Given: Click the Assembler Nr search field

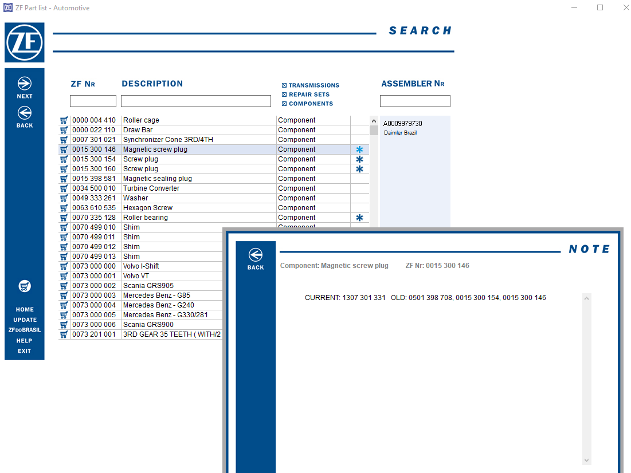Looking at the screenshot, I should (415, 101).
